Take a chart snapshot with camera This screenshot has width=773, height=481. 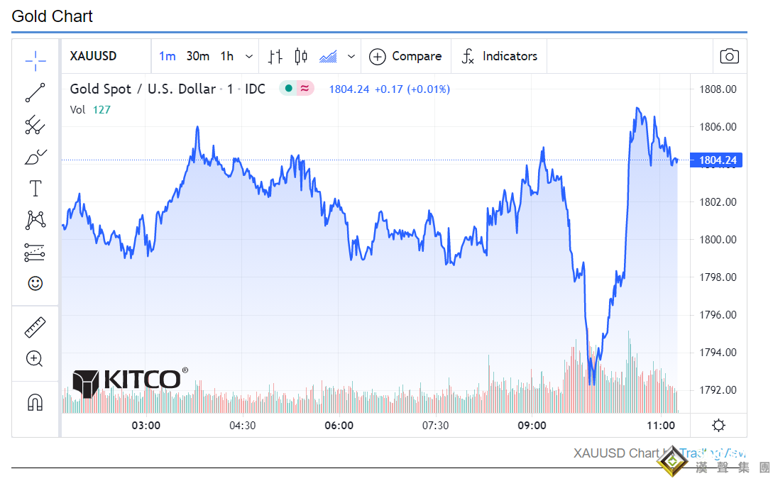[x=729, y=57]
